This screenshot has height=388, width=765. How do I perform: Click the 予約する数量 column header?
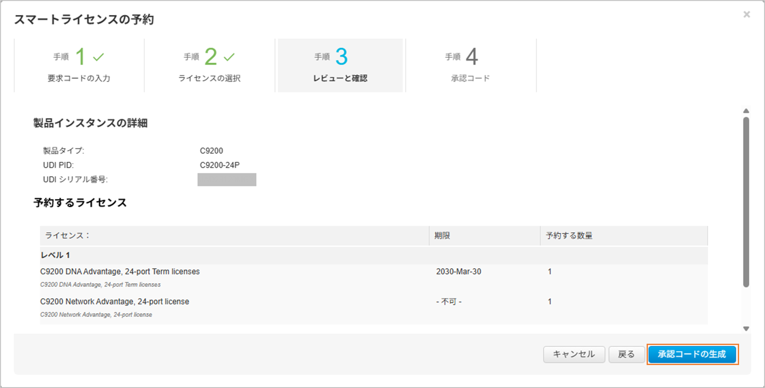tap(569, 236)
